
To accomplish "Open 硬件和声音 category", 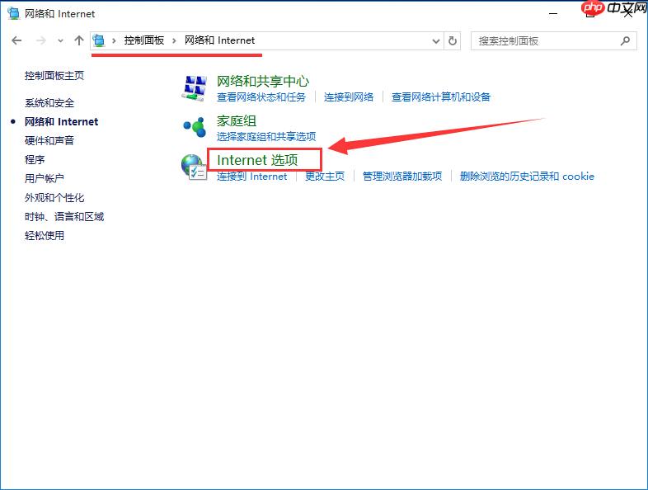I will (x=49, y=140).
